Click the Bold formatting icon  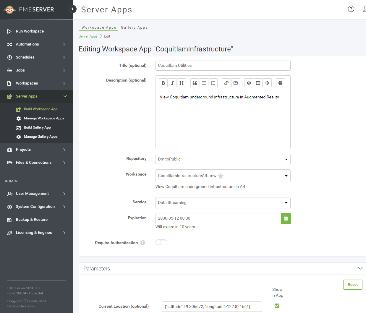[163, 83]
